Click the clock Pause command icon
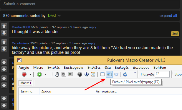The height and width of the screenshot is (110, 182). (x=80, y=74)
